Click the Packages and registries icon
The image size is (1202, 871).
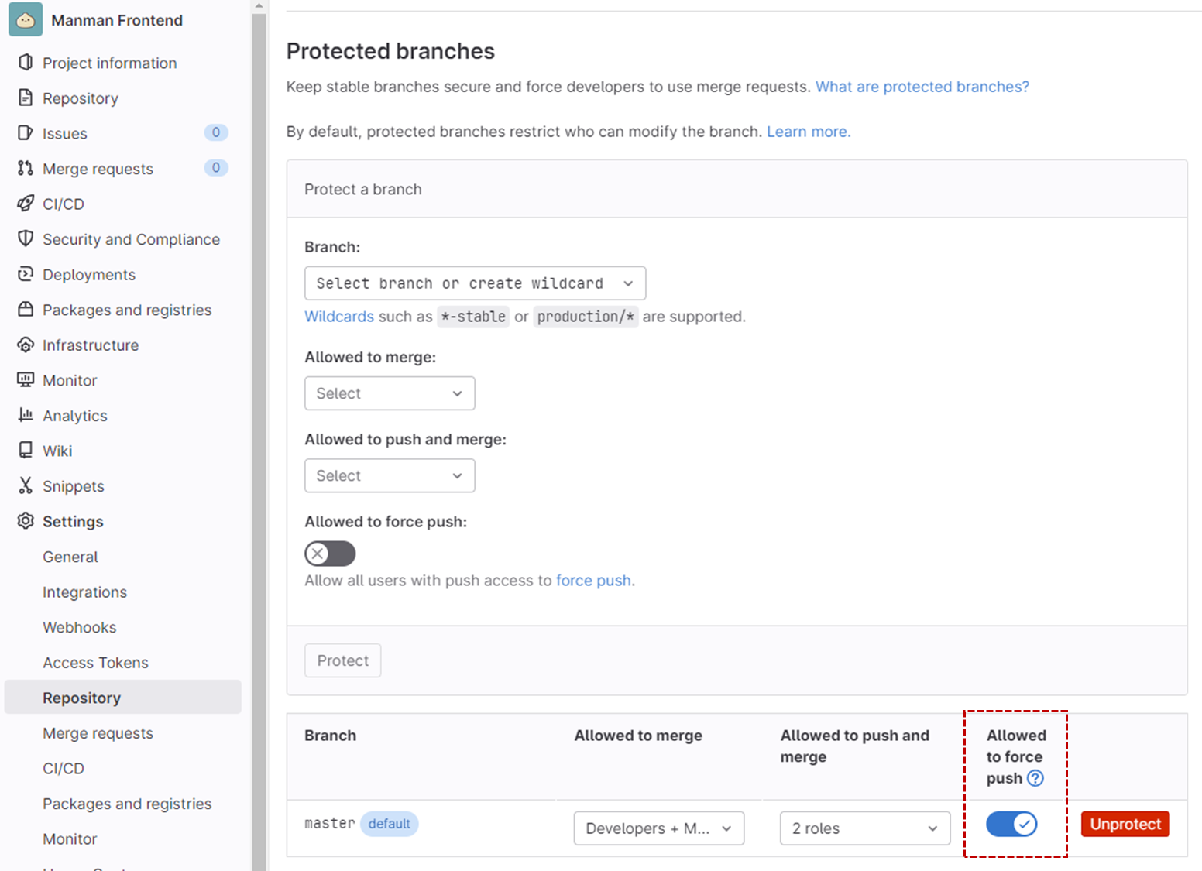[x=26, y=309]
